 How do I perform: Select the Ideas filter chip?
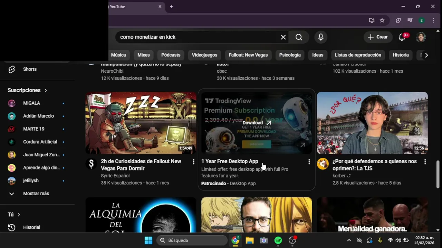pyautogui.click(x=318, y=55)
